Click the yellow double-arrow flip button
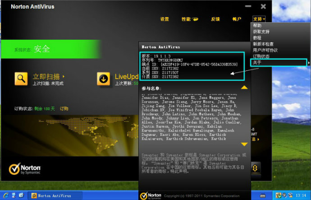This screenshot has height=200, width=311. 256,168
